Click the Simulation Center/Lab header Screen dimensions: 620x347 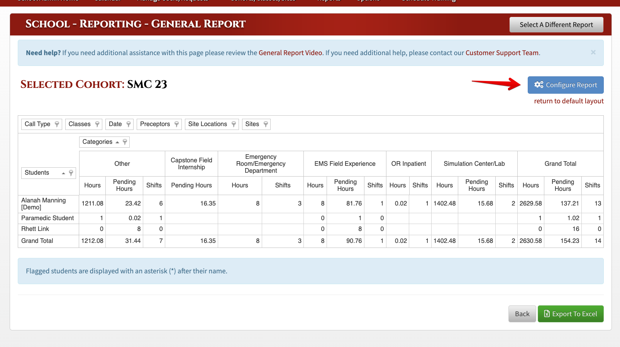pos(474,164)
